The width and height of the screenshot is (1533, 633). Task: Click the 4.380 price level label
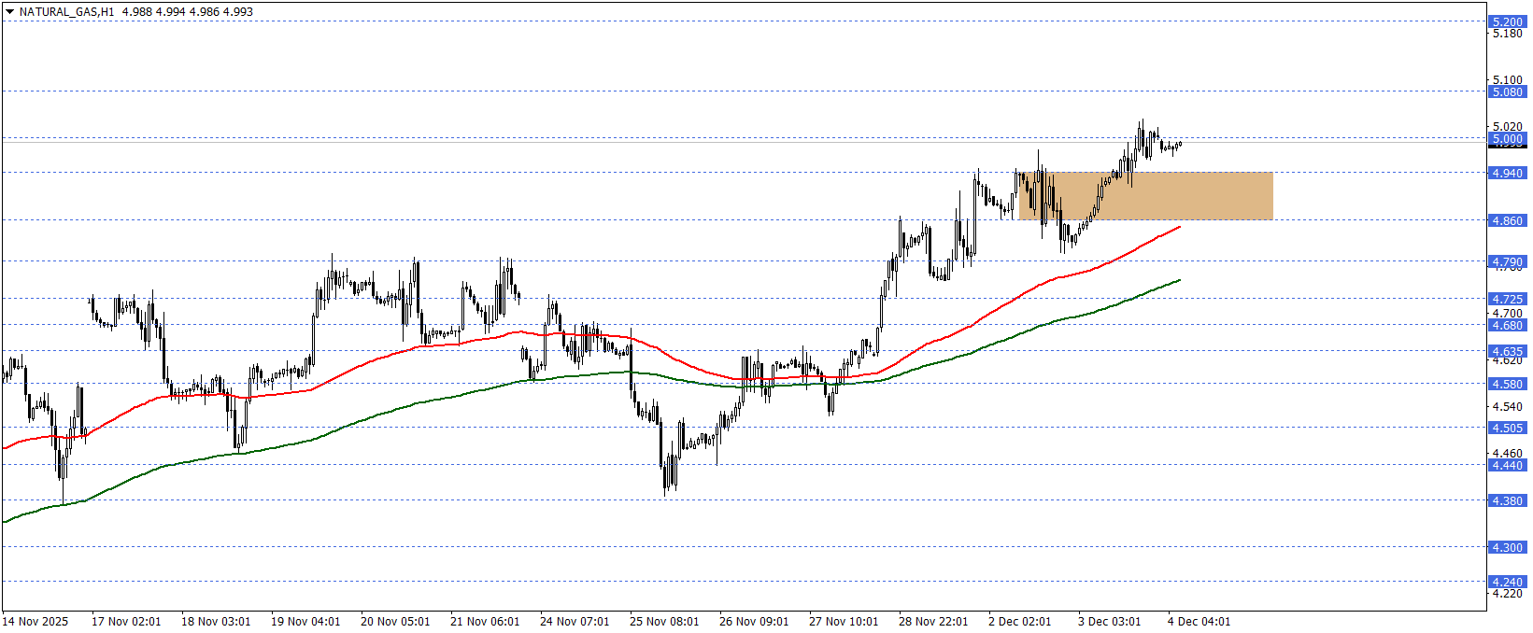(1506, 500)
